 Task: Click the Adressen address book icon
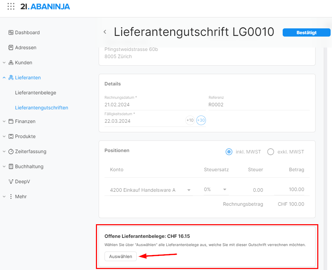(x=11, y=48)
